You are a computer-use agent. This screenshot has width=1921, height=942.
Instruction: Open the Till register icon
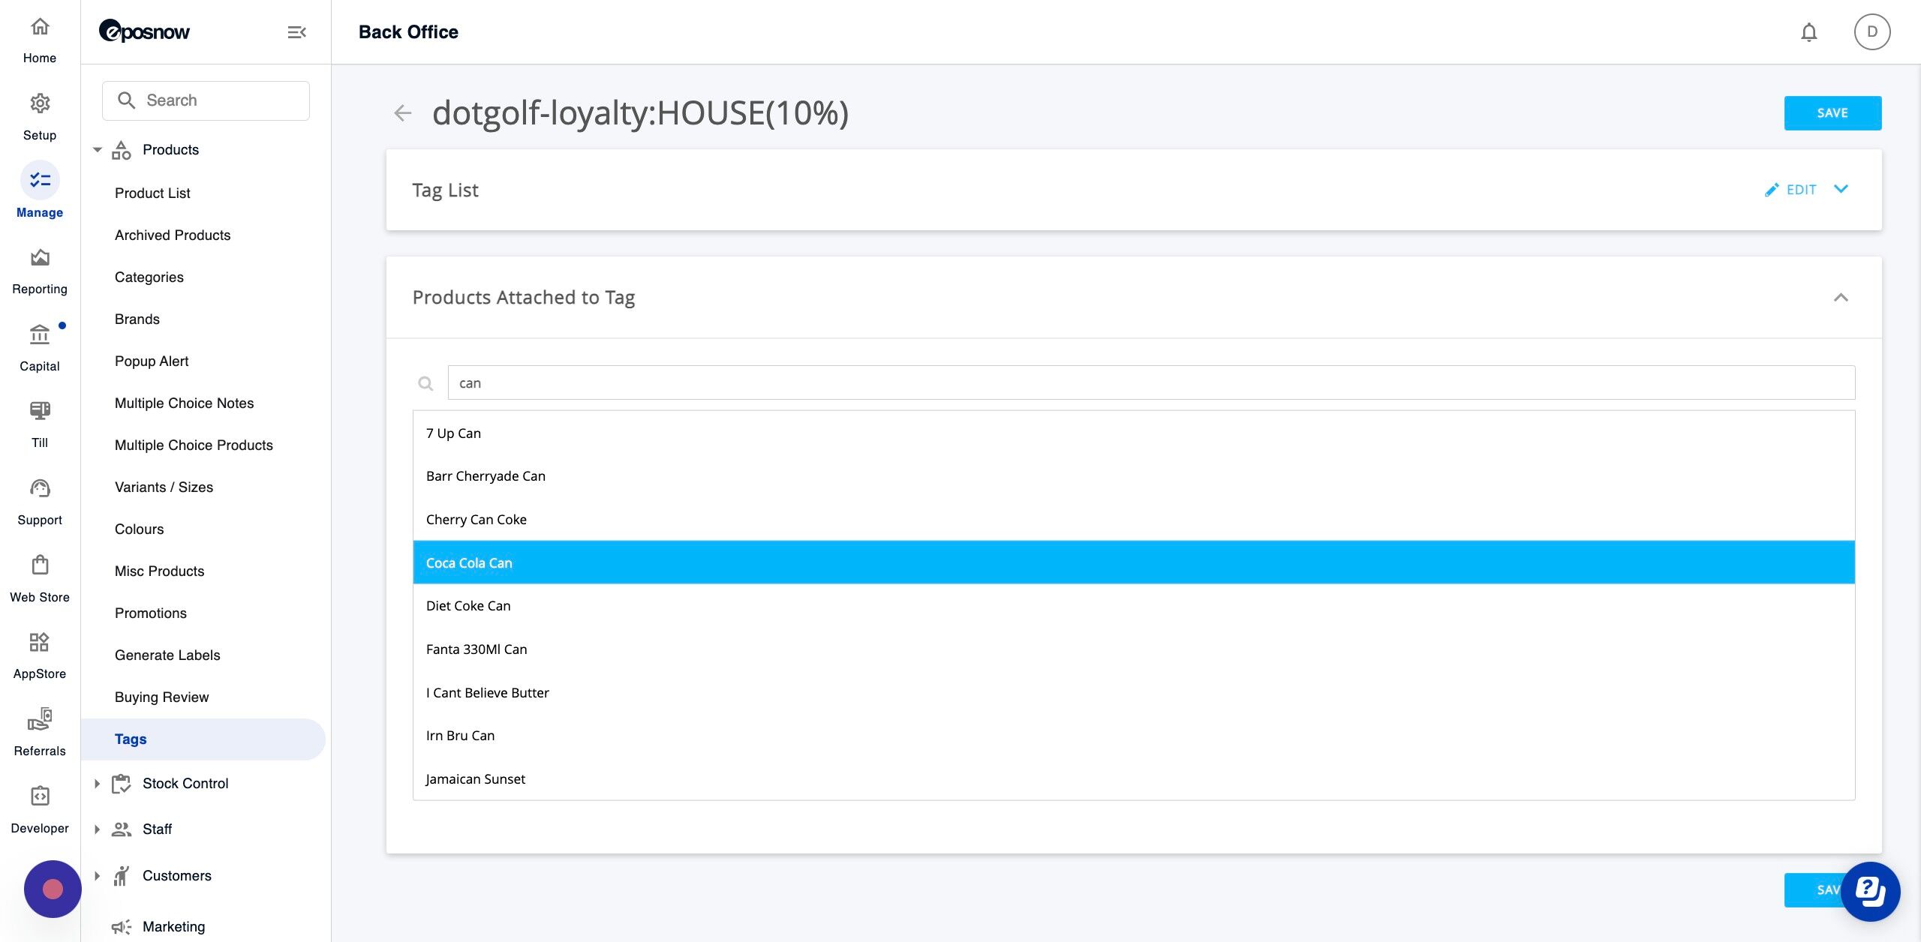tap(40, 411)
